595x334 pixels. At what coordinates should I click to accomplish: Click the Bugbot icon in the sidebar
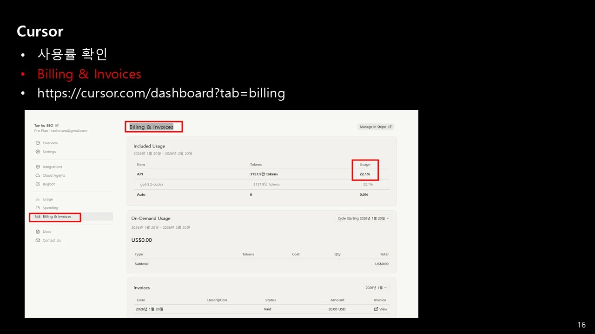pos(38,184)
